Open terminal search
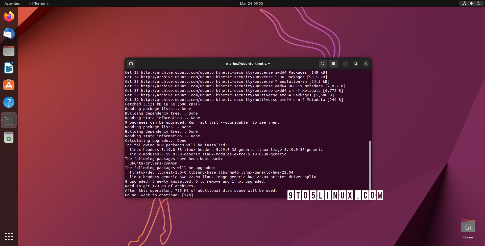Screen dimensions: 485x246 (x=323, y=64)
